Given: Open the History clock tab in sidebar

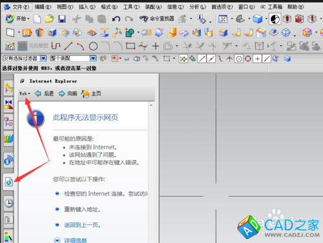Looking at the screenshot, I should pyautogui.click(x=8, y=203).
